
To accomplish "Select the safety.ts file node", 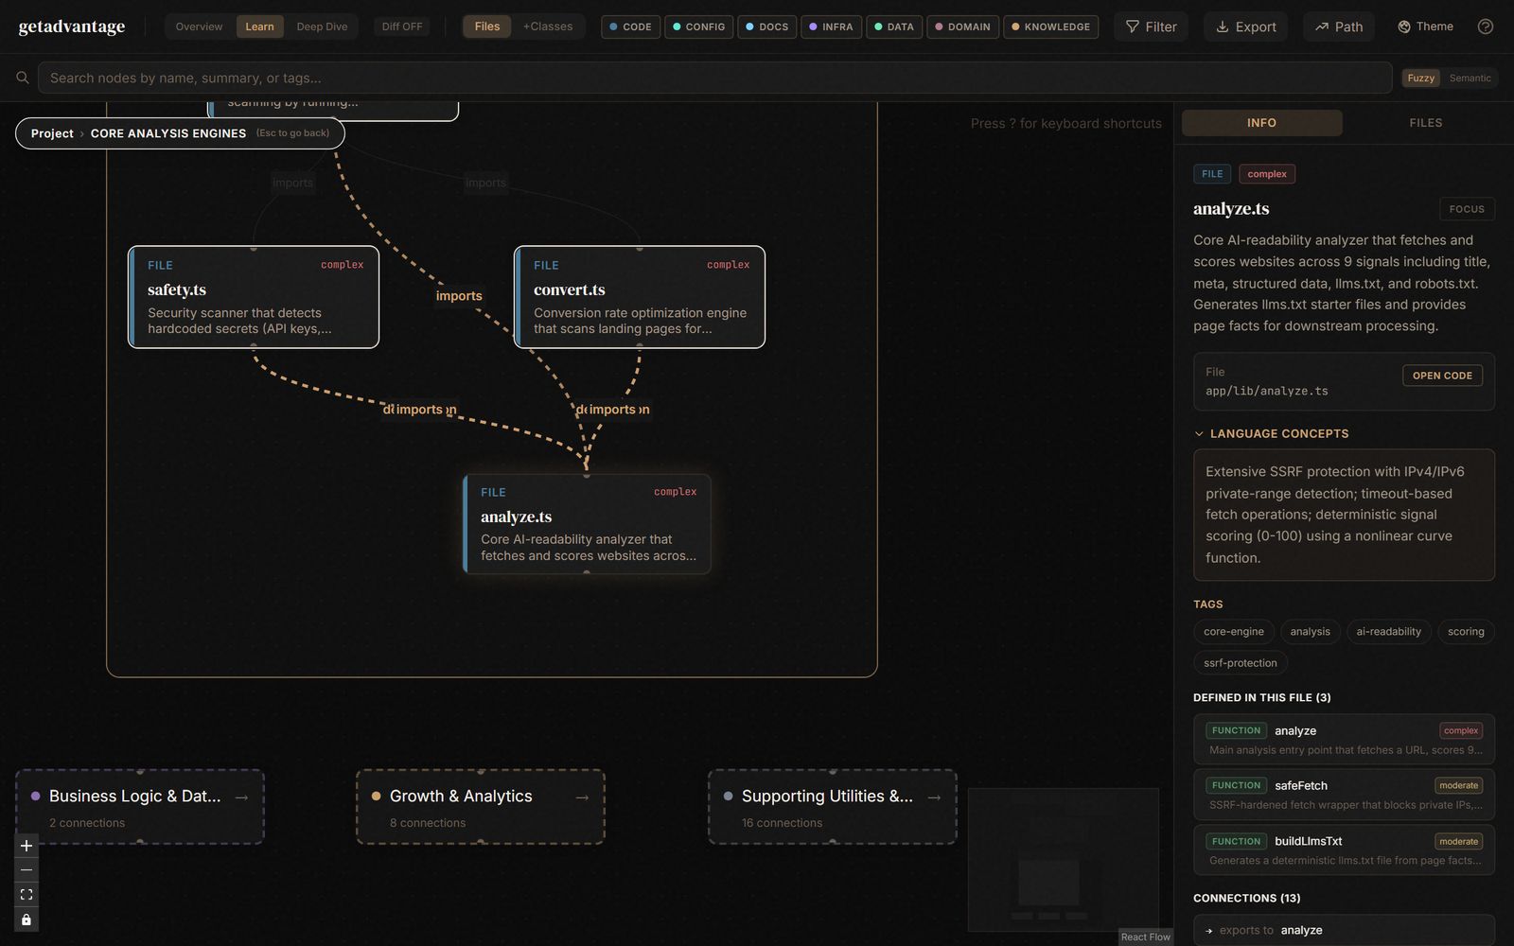I will point(254,297).
